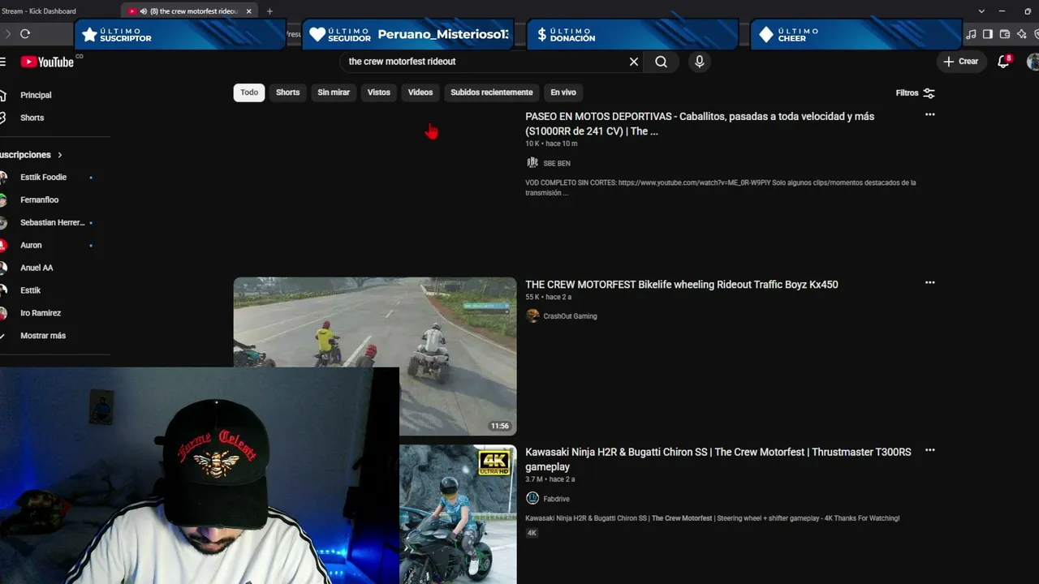Image resolution: width=1039 pixels, height=584 pixels.
Task: Toggle the browser side panel icon
Action: click(x=988, y=34)
